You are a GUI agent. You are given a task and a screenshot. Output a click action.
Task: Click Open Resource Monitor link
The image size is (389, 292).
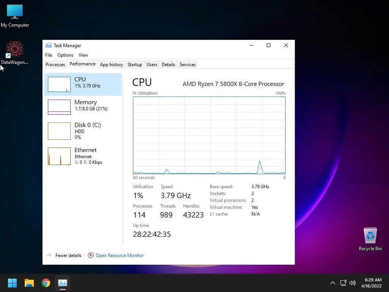(120, 255)
